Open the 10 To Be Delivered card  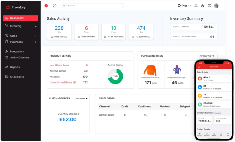click(114, 32)
